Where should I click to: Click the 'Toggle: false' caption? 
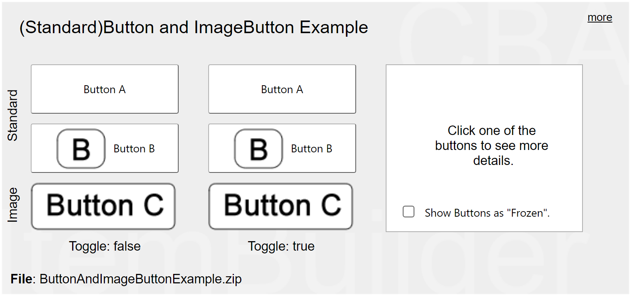click(x=105, y=246)
